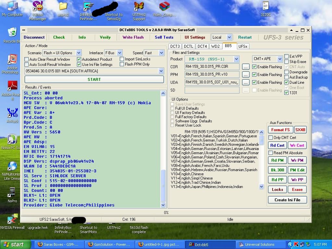Launch the NsPro desktop shortcut
The image size is (332, 249).
click(12, 195)
